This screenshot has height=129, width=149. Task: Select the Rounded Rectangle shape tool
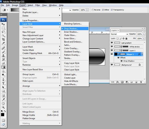(x=3, y=91)
